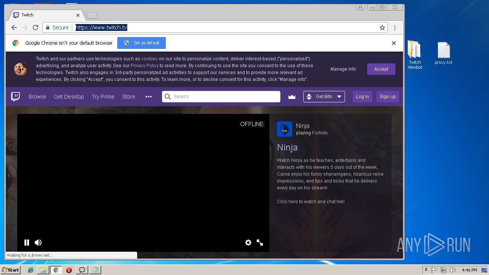Close the Twitch tab
This screenshot has height=275, width=489.
click(x=78, y=15)
